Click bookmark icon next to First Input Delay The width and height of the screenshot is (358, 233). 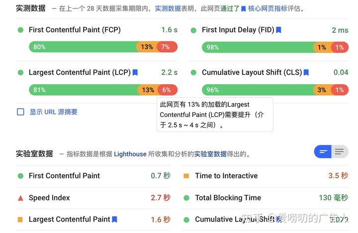tap(279, 30)
